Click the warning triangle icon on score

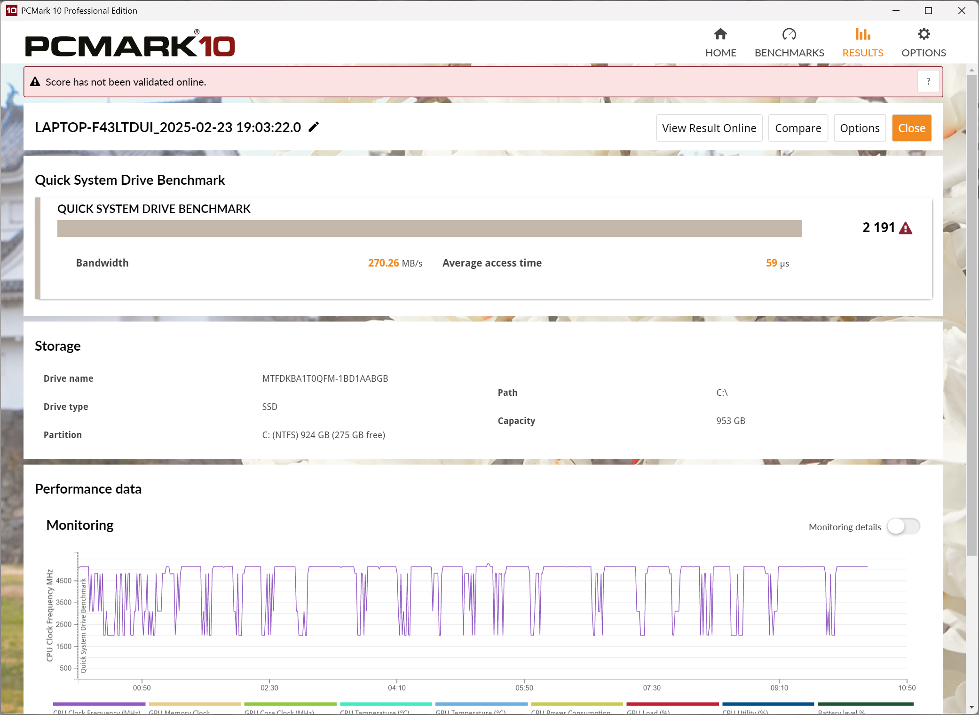click(x=906, y=228)
